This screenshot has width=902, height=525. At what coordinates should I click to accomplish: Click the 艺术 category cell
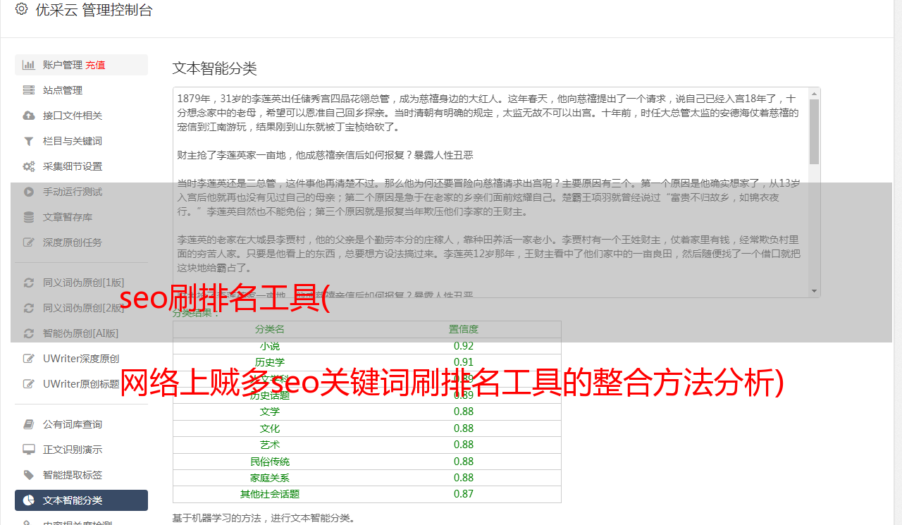click(x=270, y=445)
